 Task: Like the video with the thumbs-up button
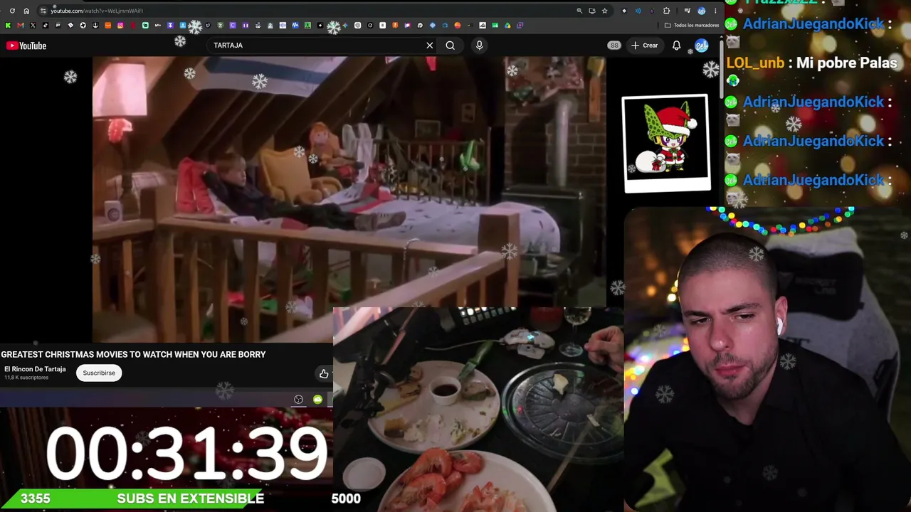[324, 373]
